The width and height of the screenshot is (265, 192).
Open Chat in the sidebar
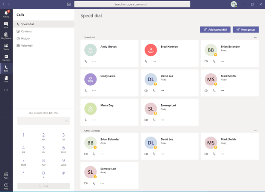click(x=6, y=25)
